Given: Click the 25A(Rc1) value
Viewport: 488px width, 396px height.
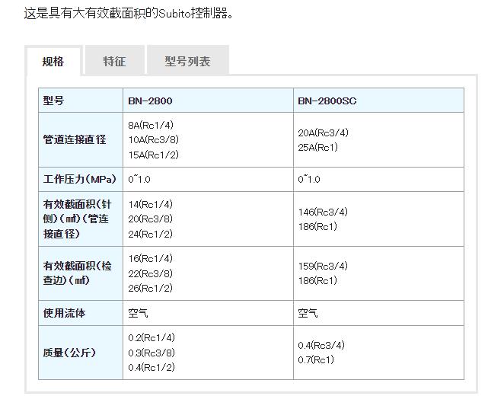Looking at the screenshot, I should click(317, 147).
